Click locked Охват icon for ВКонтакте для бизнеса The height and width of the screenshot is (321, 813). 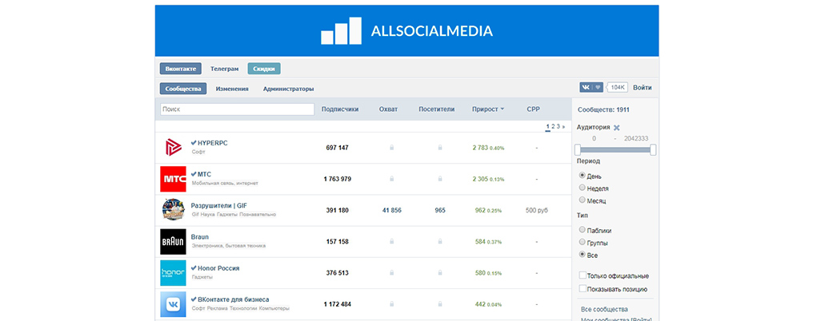coord(391,304)
